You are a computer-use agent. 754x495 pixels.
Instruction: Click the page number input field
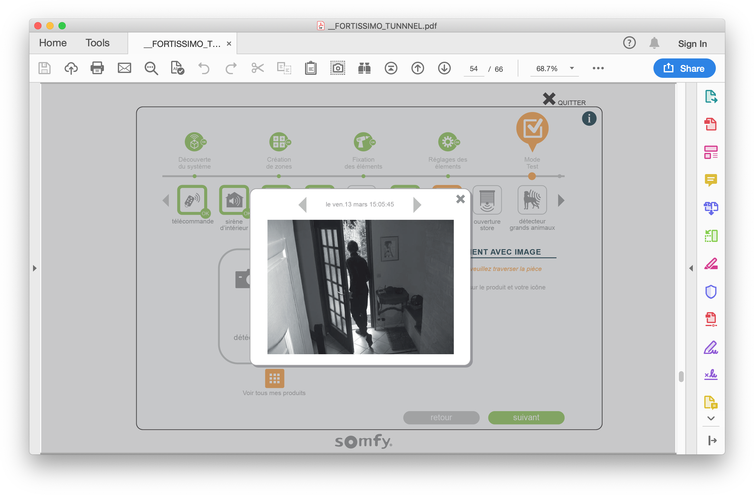(x=473, y=69)
